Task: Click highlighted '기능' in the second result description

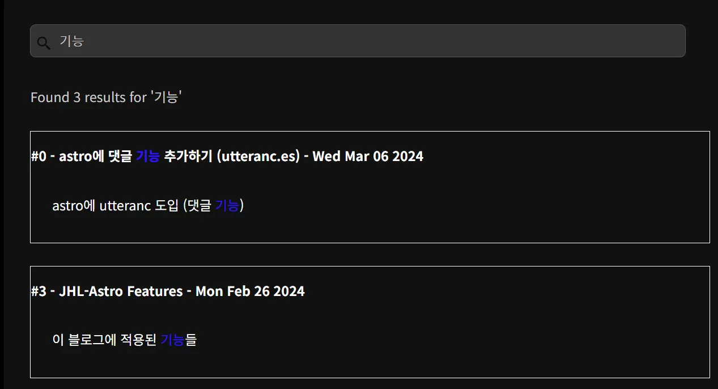Action: [172, 340]
